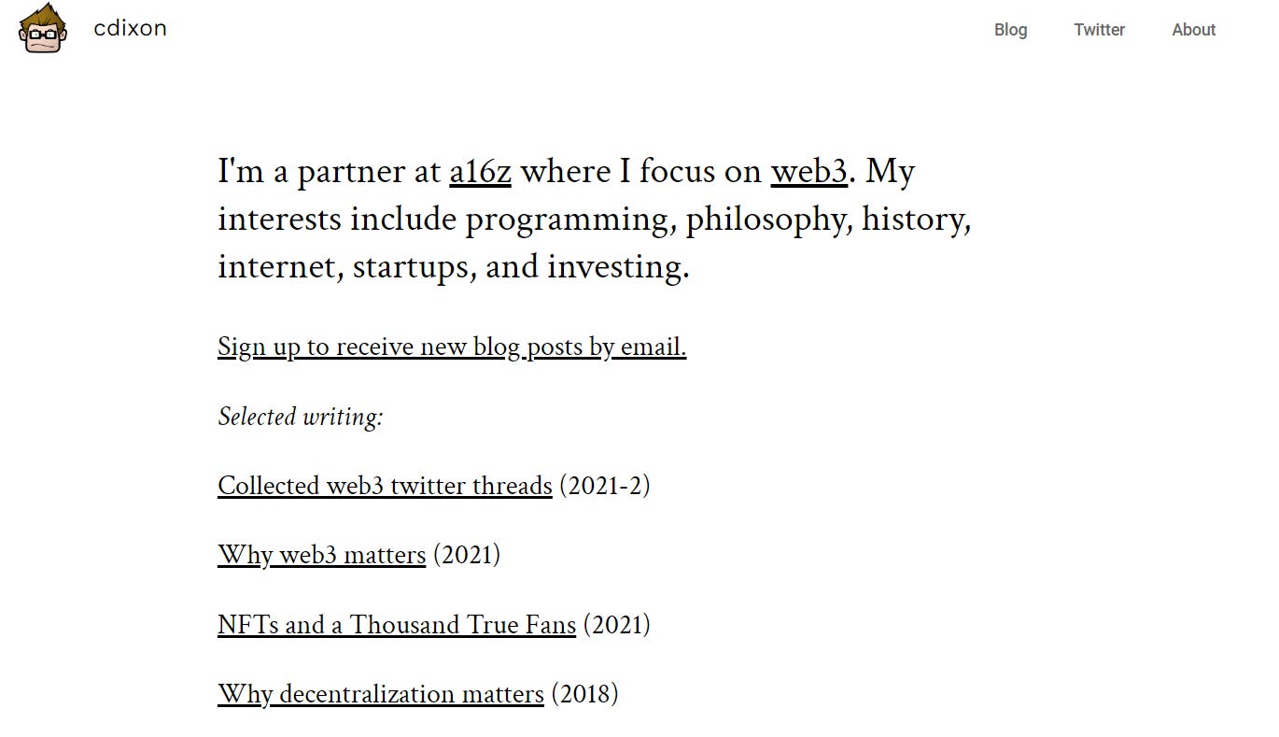
Task: Click the 2021 Why web3 matters link
Action: (320, 554)
